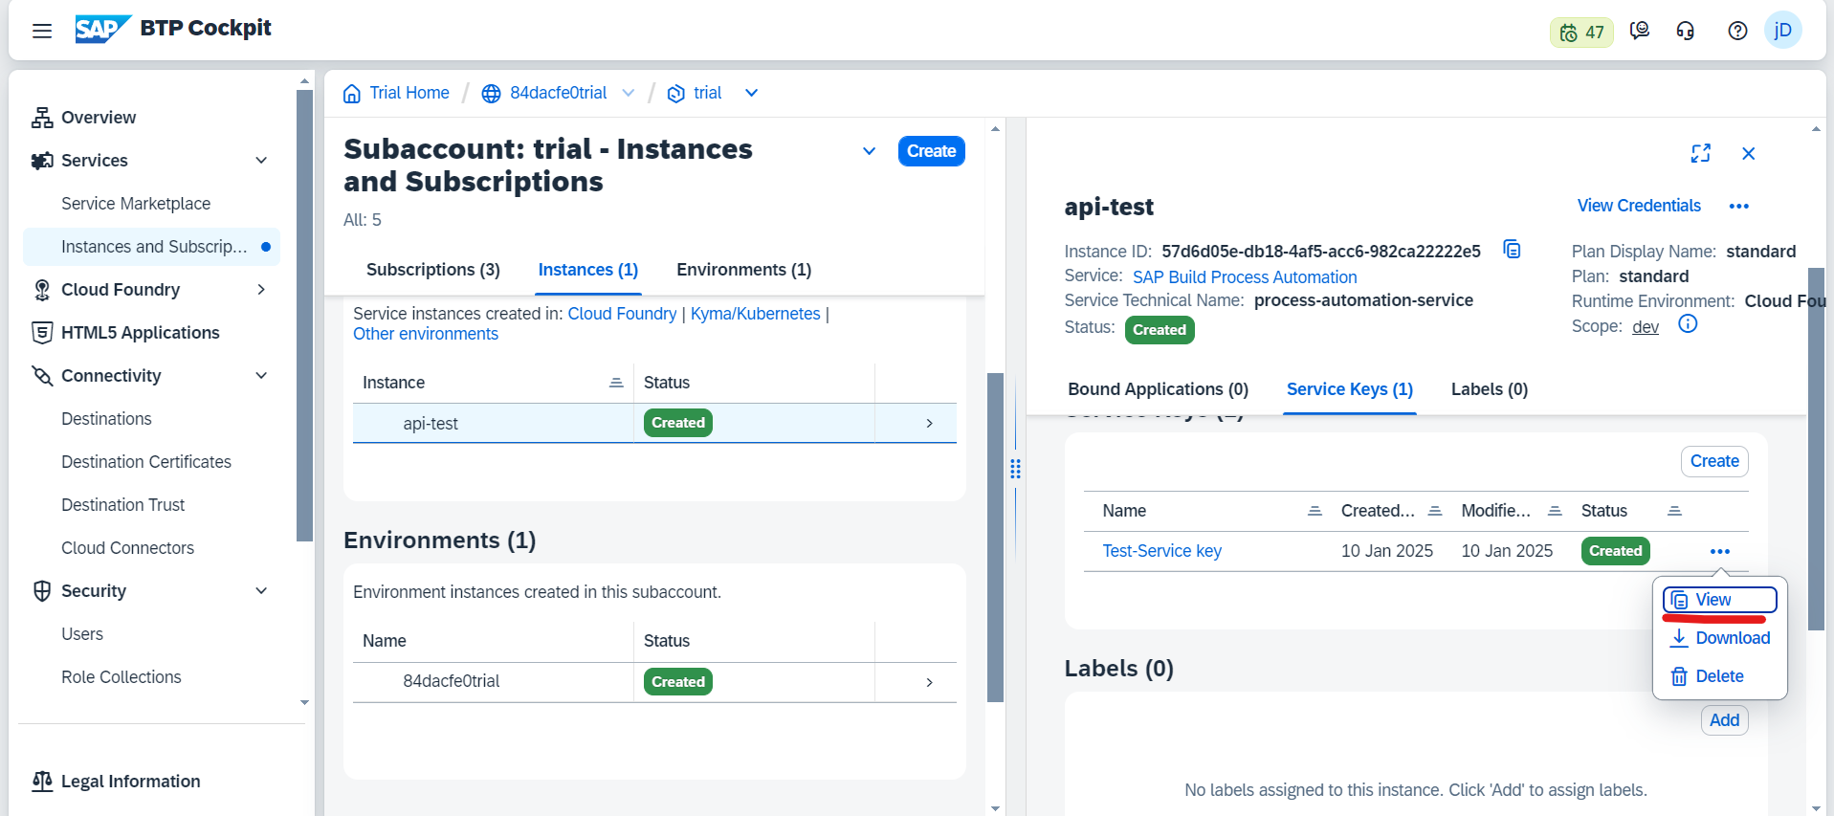Open the hamburger navigation menu
Viewport: 1834px width, 816px height.
tap(42, 31)
